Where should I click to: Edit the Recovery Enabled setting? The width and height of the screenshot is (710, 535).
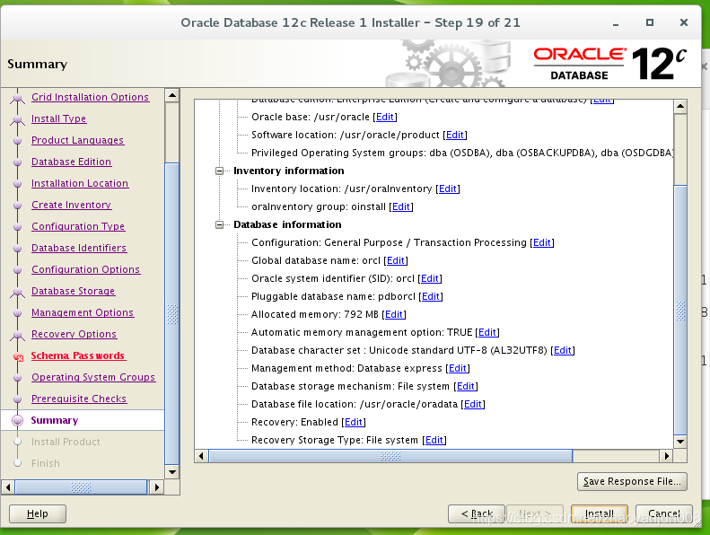[x=353, y=422]
